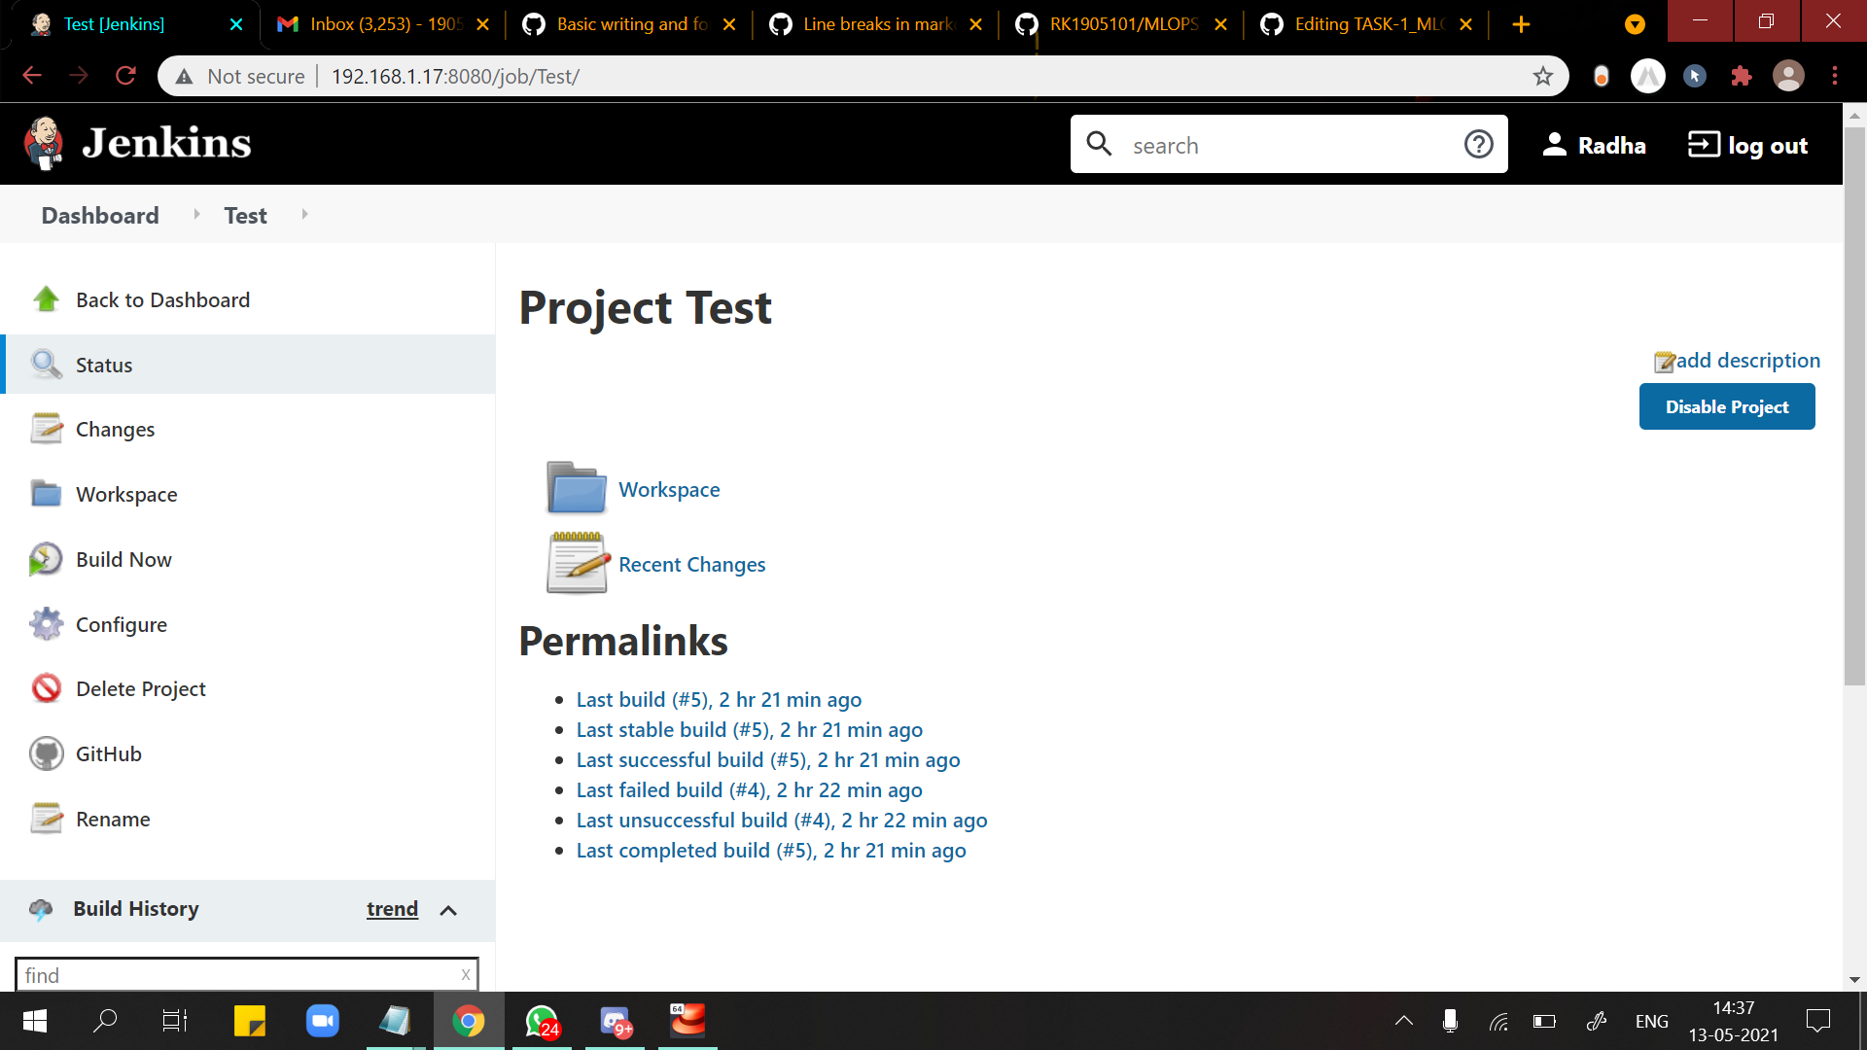This screenshot has width=1867, height=1050.
Task: Open Last stable build (#5) link
Action: (749, 730)
